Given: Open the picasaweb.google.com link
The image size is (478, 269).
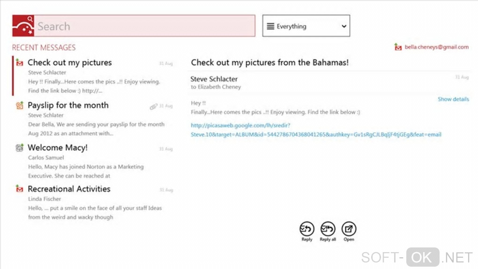Looking at the screenshot, I should pyautogui.click(x=316, y=130).
